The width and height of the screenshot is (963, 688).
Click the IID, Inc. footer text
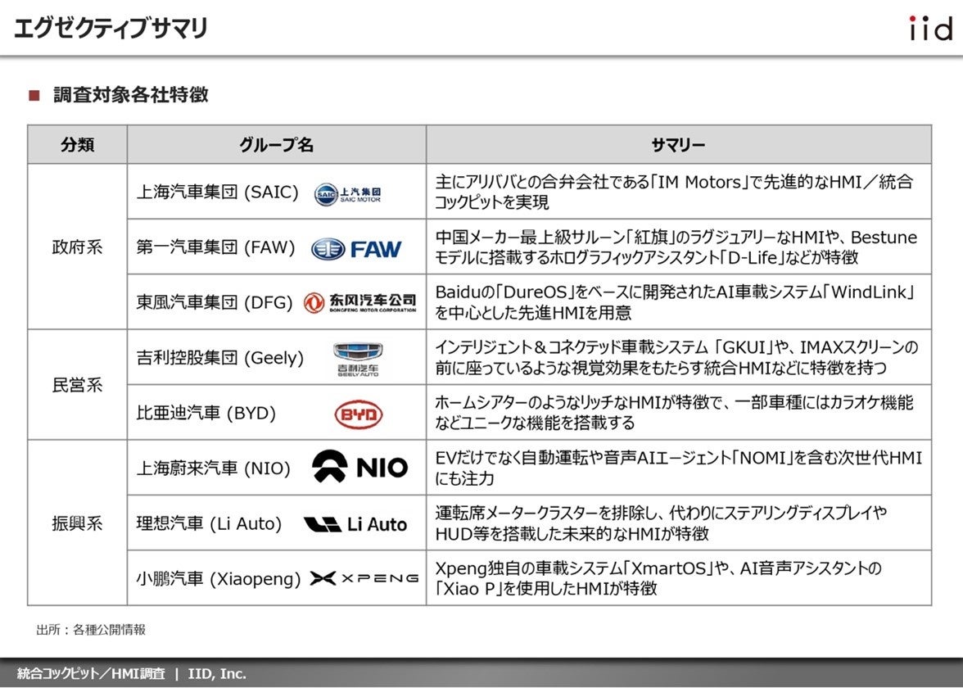pyautogui.click(x=217, y=674)
